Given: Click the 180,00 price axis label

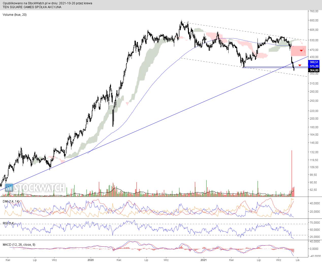Looking at the screenshot, I should [x=314, y=127].
